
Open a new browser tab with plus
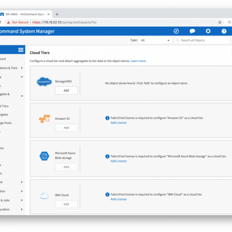[x=57, y=14]
